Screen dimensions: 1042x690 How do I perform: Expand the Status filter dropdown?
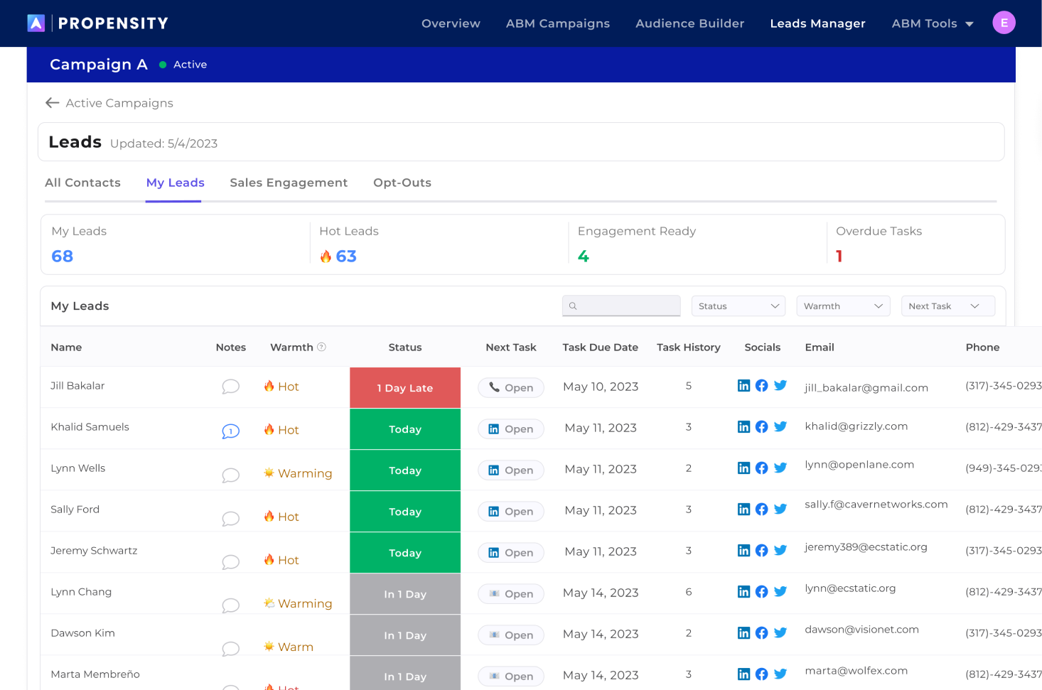pyautogui.click(x=738, y=306)
